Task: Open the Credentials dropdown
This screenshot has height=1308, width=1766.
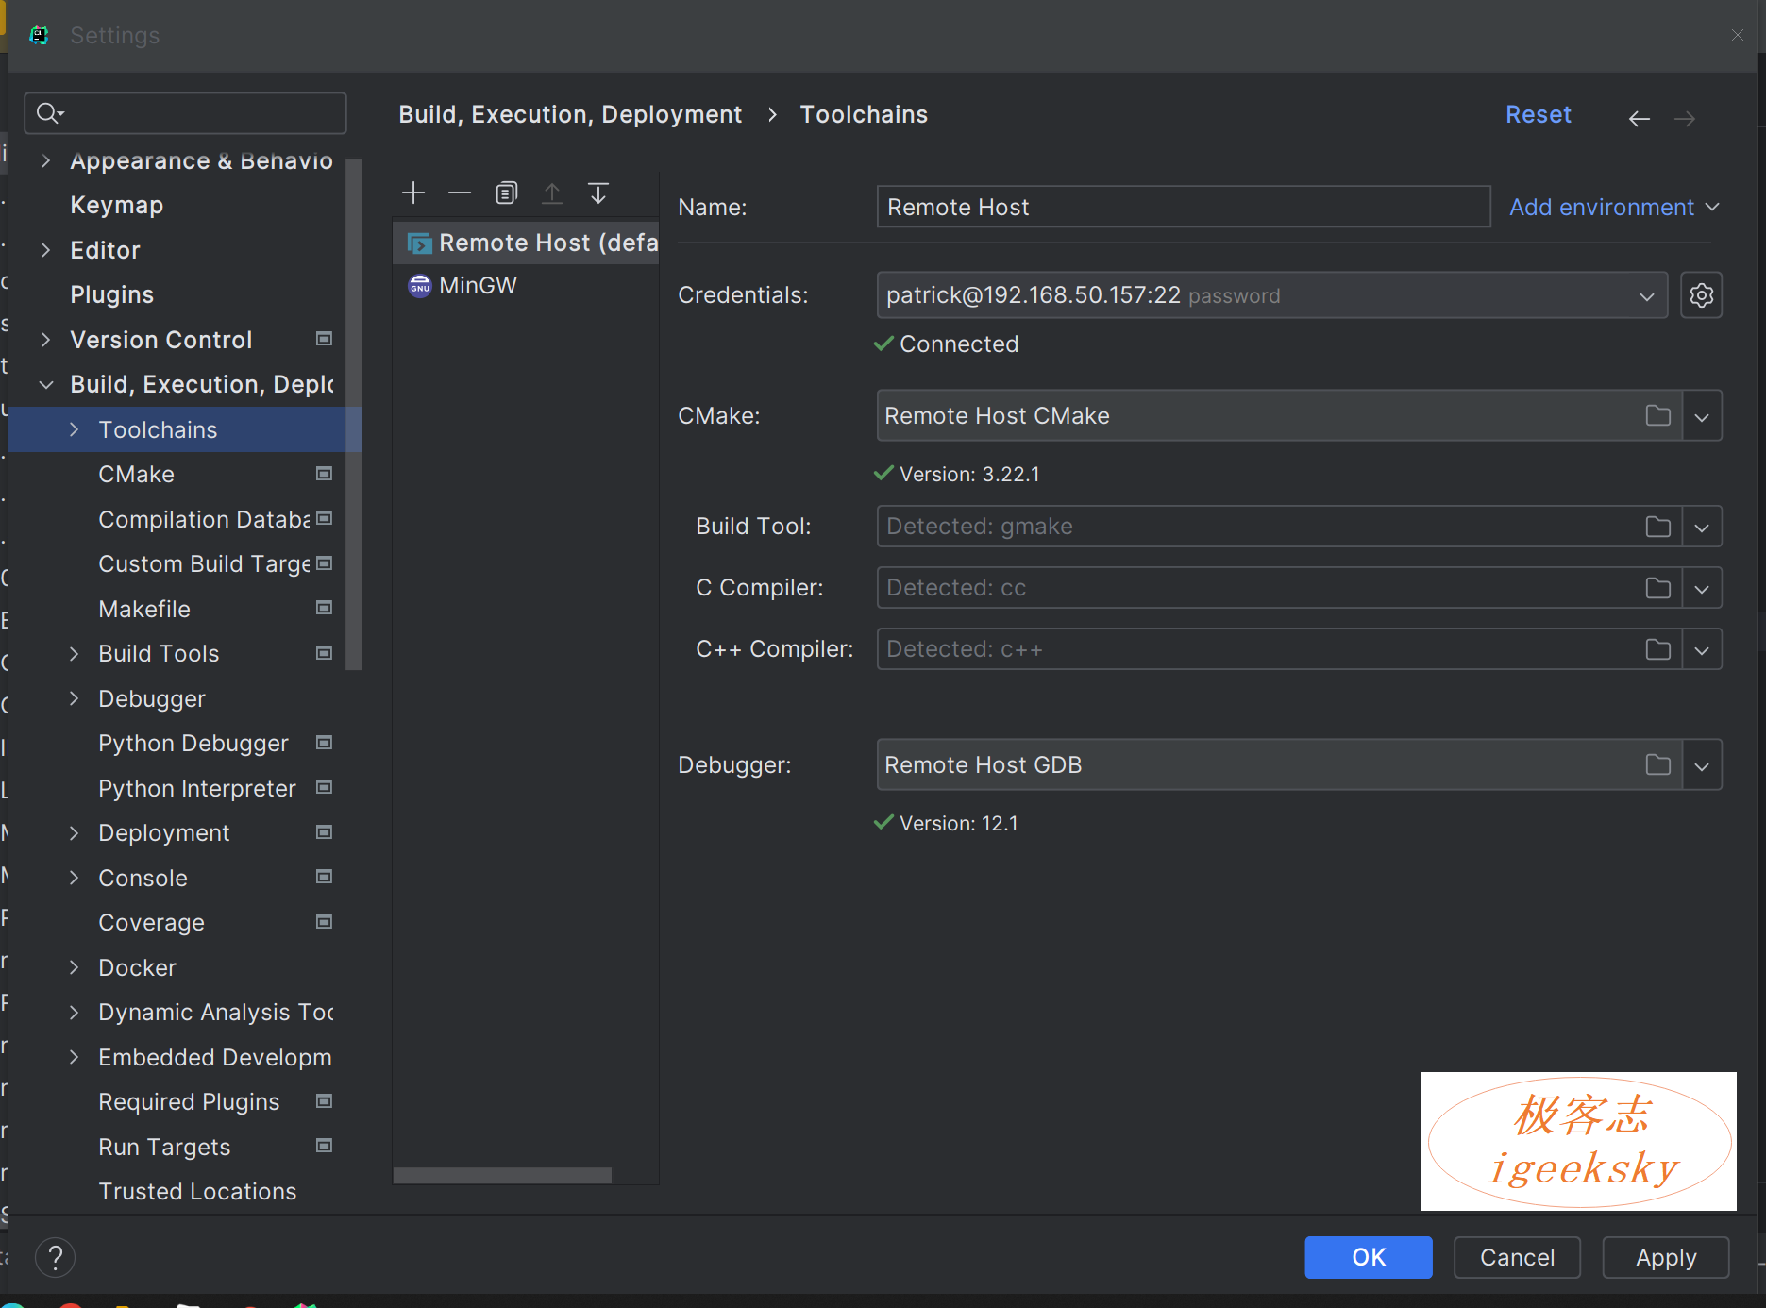Action: point(1646,296)
